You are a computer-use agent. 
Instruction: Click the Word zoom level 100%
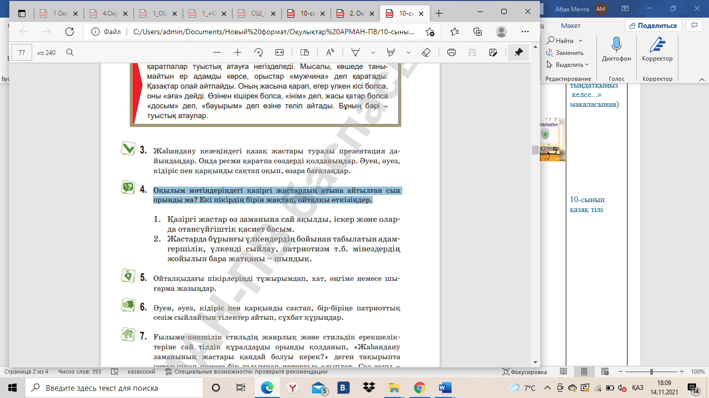(697, 372)
